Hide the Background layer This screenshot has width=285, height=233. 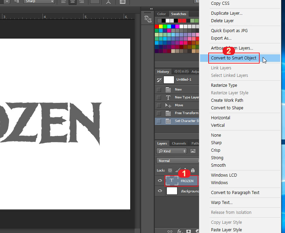coord(160,191)
